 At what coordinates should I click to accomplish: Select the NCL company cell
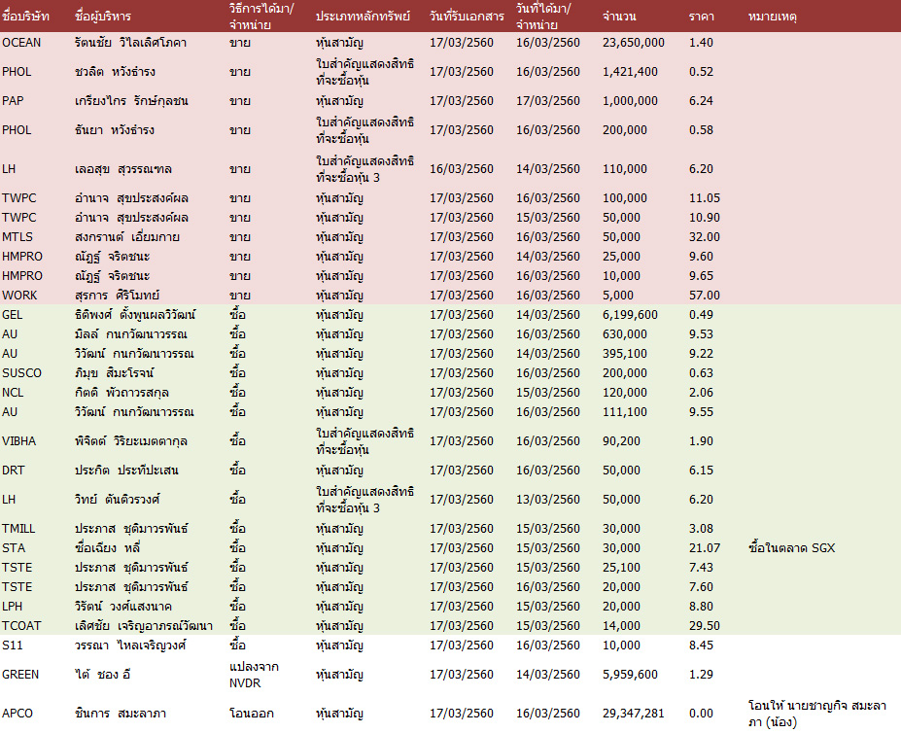(13, 393)
